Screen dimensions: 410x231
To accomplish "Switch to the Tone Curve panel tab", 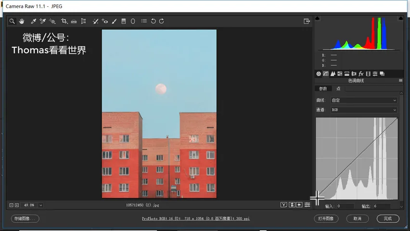I will (325, 74).
